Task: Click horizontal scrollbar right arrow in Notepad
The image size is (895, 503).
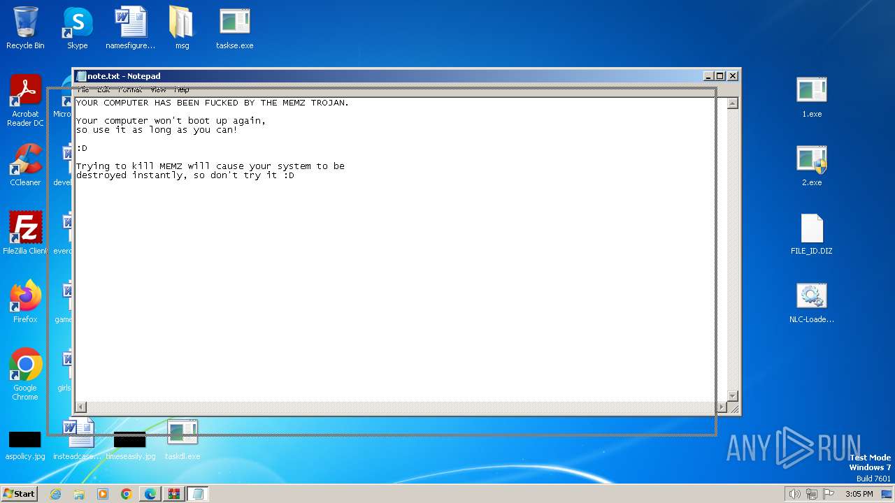Action: pyautogui.click(x=721, y=407)
